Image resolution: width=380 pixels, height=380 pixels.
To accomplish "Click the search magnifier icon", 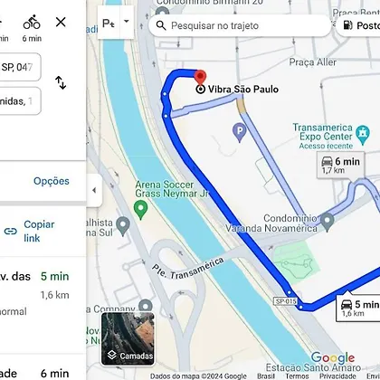I will click(x=161, y=25).
